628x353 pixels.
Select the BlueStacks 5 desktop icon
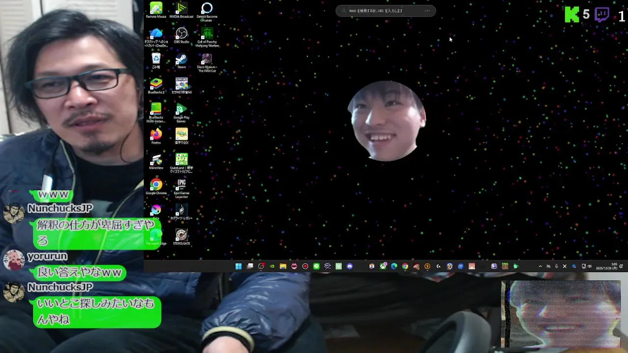pyautogui.click(x=156, y=86)
